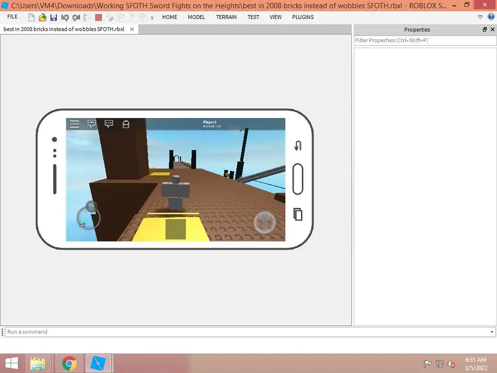The width and height of the screenshot is (497, 373).
Task: Open the TERRAIN ribbon tab
Action: [x=226, y=17]
